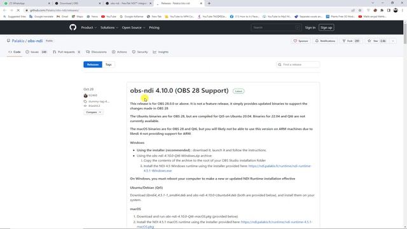
Task: Stop page loading with X button
Action: tap(18, 10)
